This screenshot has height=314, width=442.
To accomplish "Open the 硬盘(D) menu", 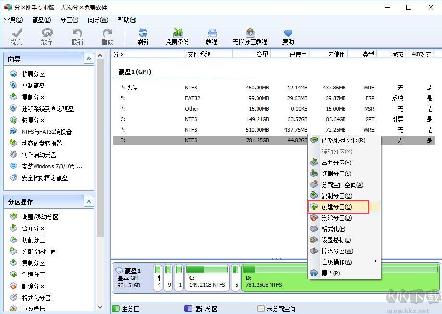I will [41, 20].
